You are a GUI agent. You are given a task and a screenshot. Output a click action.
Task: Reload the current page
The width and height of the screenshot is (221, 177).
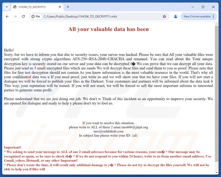[x=23, y=16]
